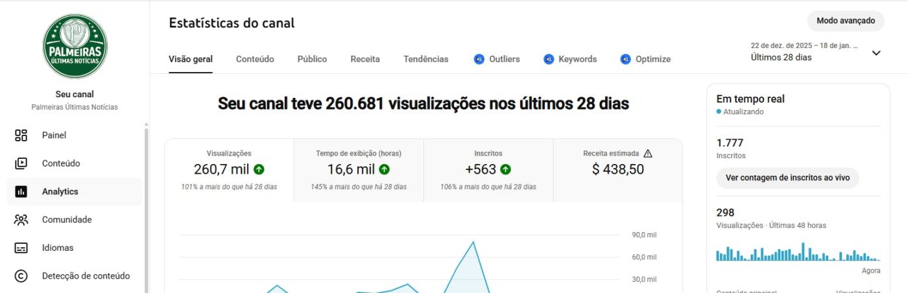
Task: Open Idiomas in the sidebar
Action: [x=75, y=248]
